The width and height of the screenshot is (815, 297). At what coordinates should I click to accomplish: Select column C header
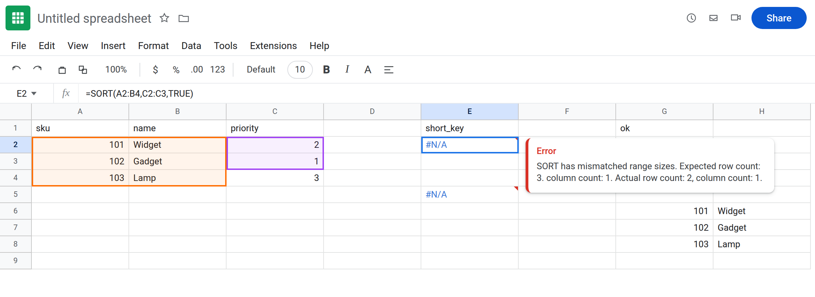pyautogui.click(x=275, y=111)
